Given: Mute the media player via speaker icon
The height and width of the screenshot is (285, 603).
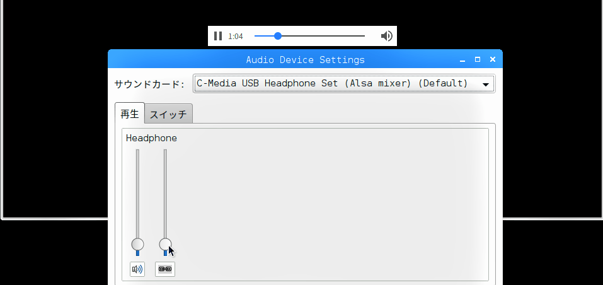Looking at the screenshot, I should click(386, 36).
